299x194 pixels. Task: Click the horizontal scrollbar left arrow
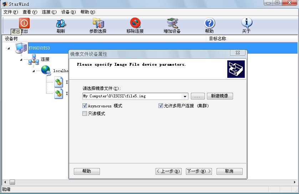coord(5,182)
